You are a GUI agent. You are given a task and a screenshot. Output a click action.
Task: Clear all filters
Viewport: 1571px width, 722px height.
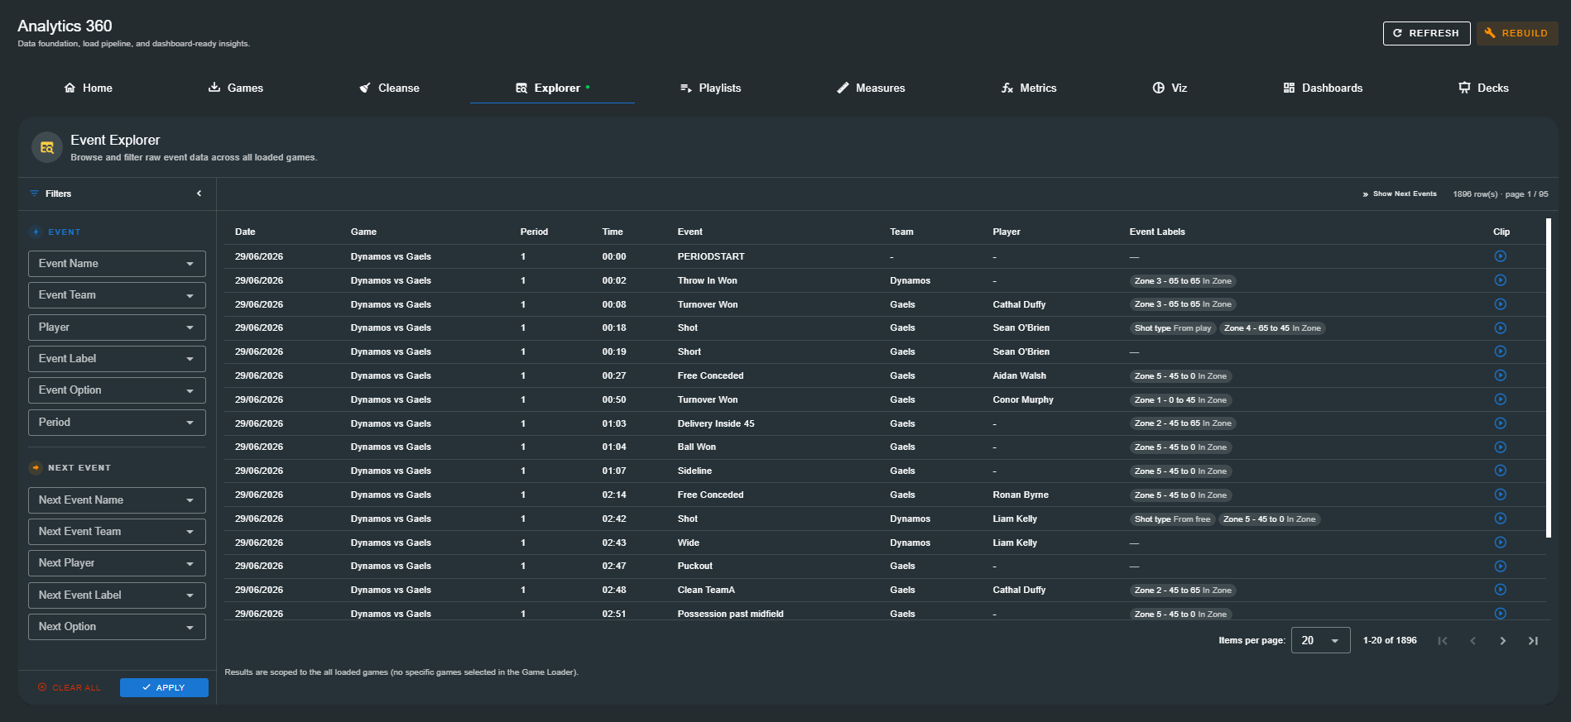[70, 687]
